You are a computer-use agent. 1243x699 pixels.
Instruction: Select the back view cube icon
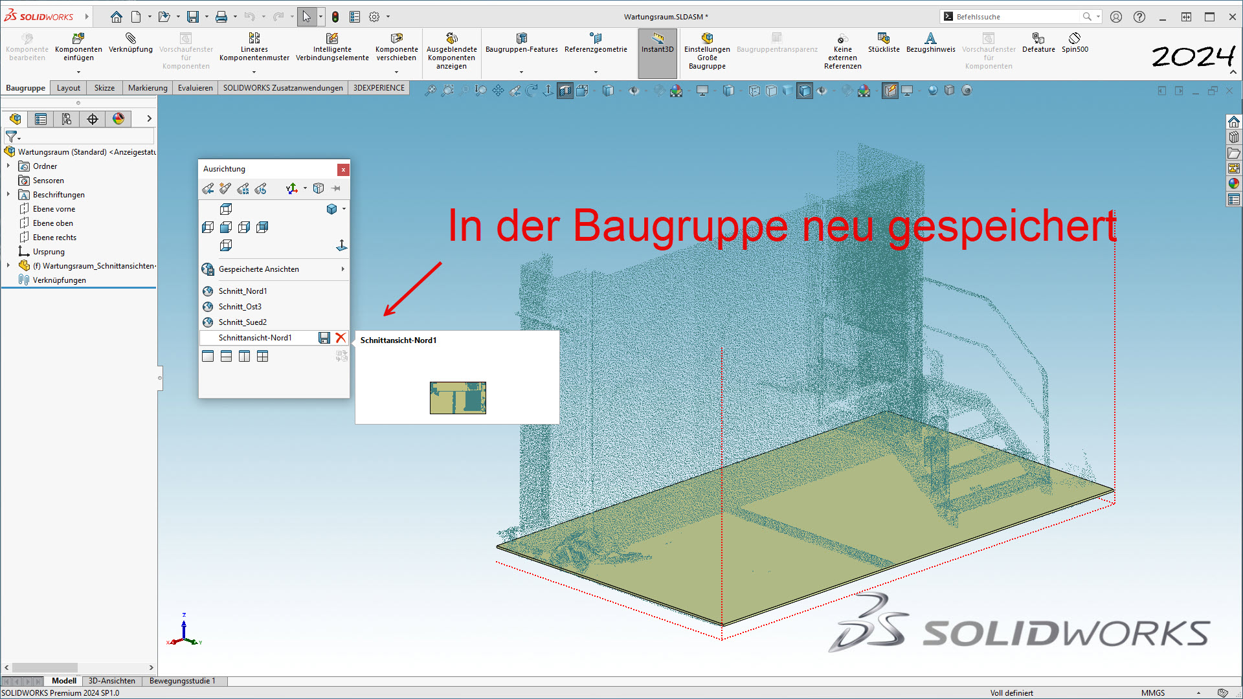click(x=262, y=227)
